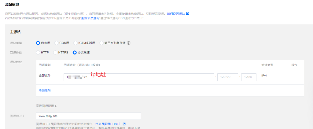313x129 pixels.
Task: Click the external link icon after 什么是回源HOST
Action: [x=124, y=124]
